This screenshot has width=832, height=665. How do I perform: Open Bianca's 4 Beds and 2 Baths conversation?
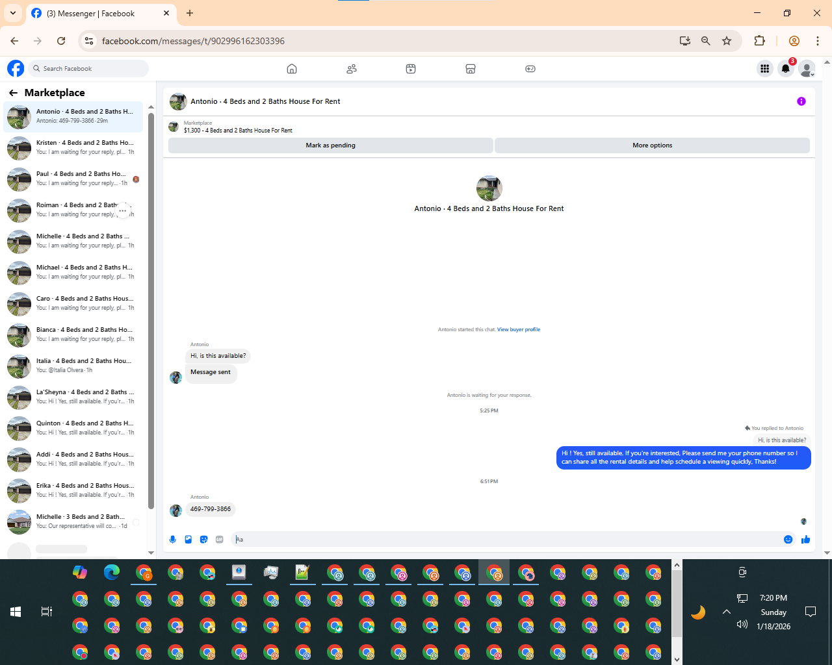(x=73, y=335)
